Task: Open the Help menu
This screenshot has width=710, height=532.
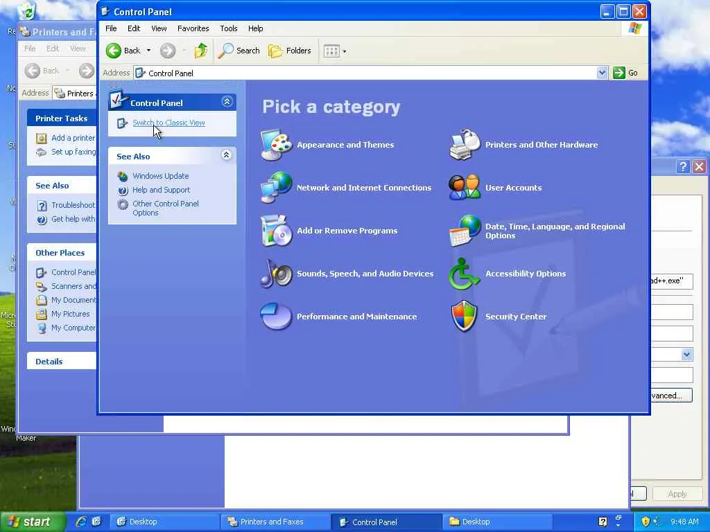Action: (x=255, y=28)
